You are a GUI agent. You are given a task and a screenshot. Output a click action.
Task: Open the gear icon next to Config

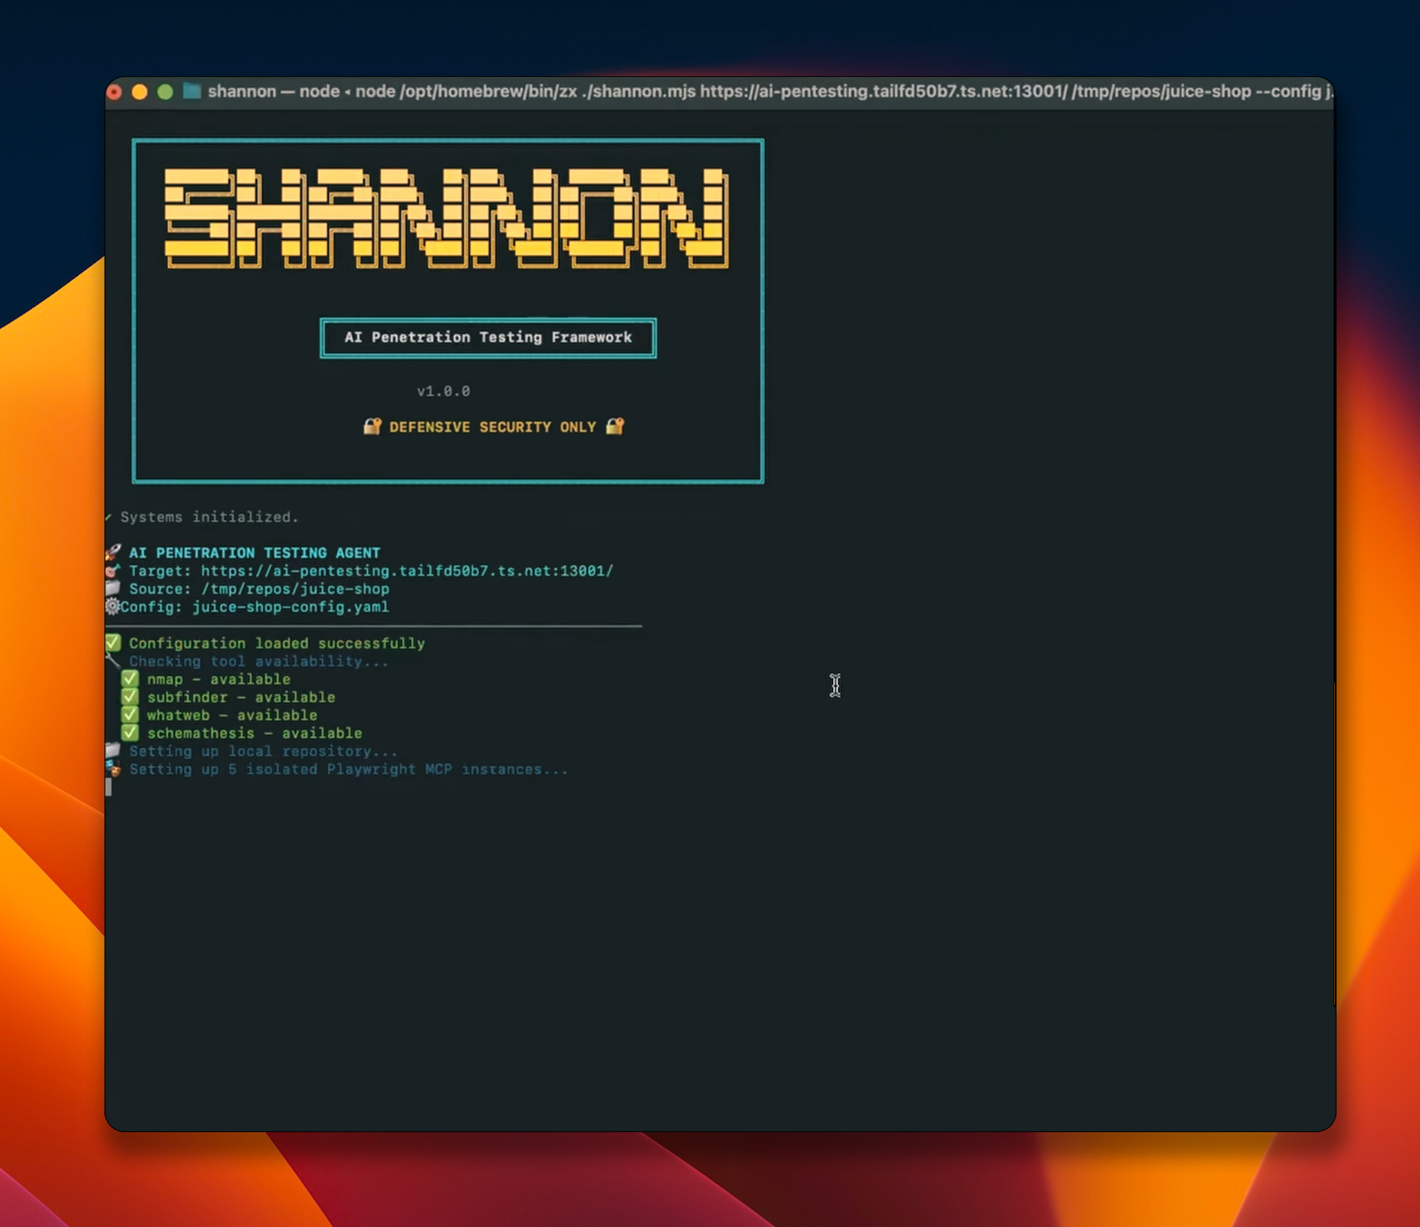112,606
